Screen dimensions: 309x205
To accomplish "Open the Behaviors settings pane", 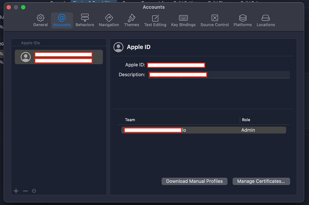I will pos(85,20).
